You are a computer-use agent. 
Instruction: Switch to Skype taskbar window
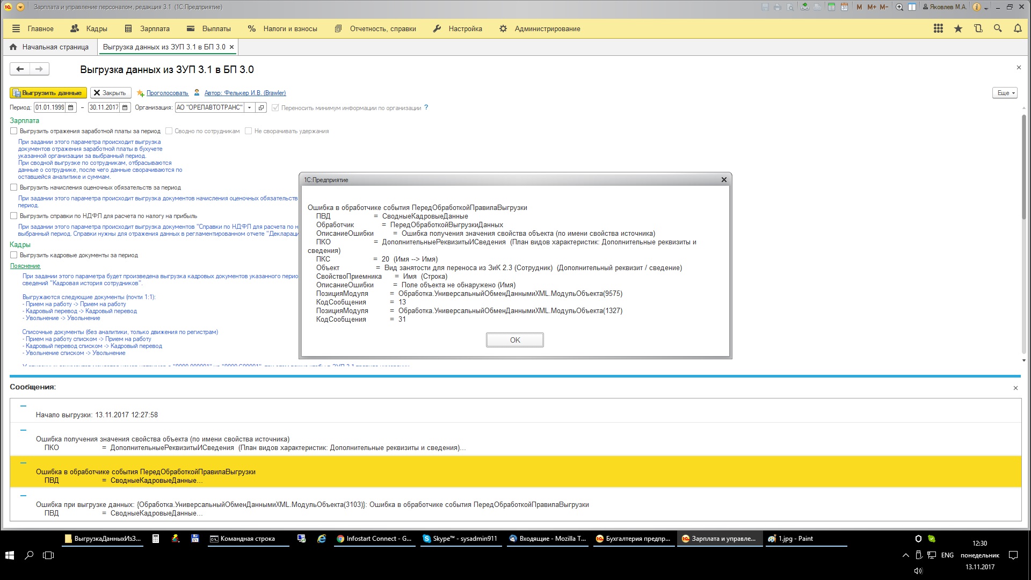coord(460,539)
